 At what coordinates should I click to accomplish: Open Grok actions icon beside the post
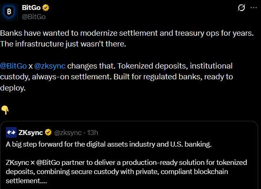pyautogui.click(x=241, y=8)
